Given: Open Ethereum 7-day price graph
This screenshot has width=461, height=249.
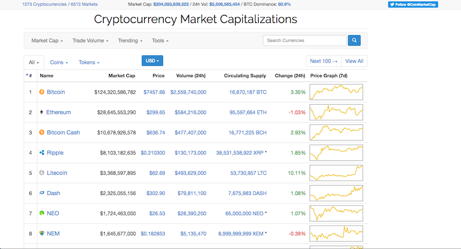Looking at the screenshot, I should tap(337, 112).
